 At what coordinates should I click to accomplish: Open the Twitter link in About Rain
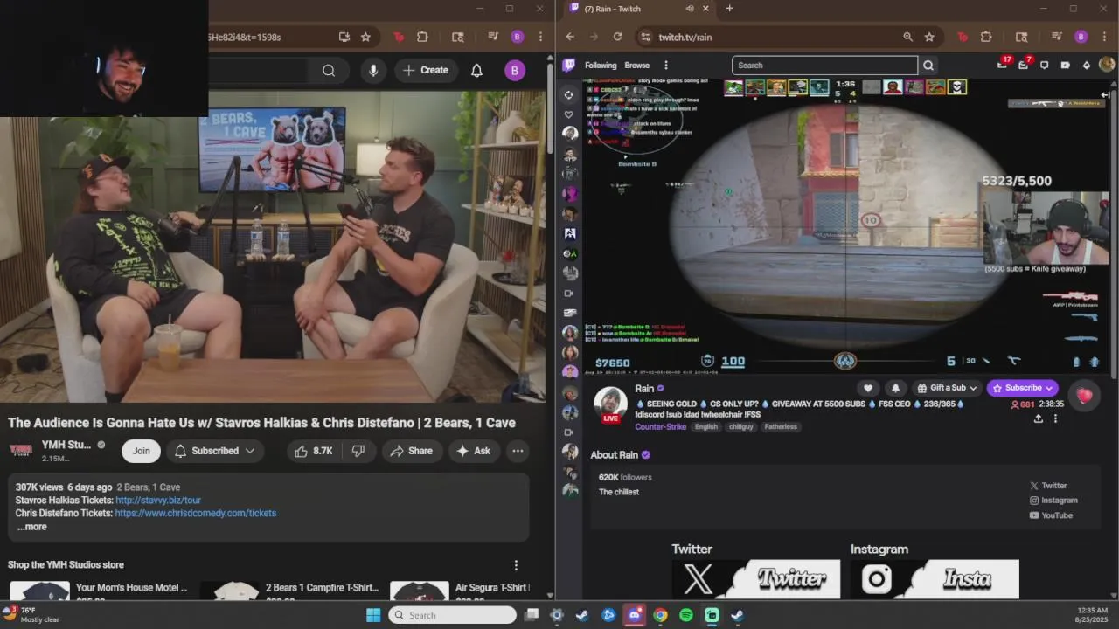[1048, 486]
